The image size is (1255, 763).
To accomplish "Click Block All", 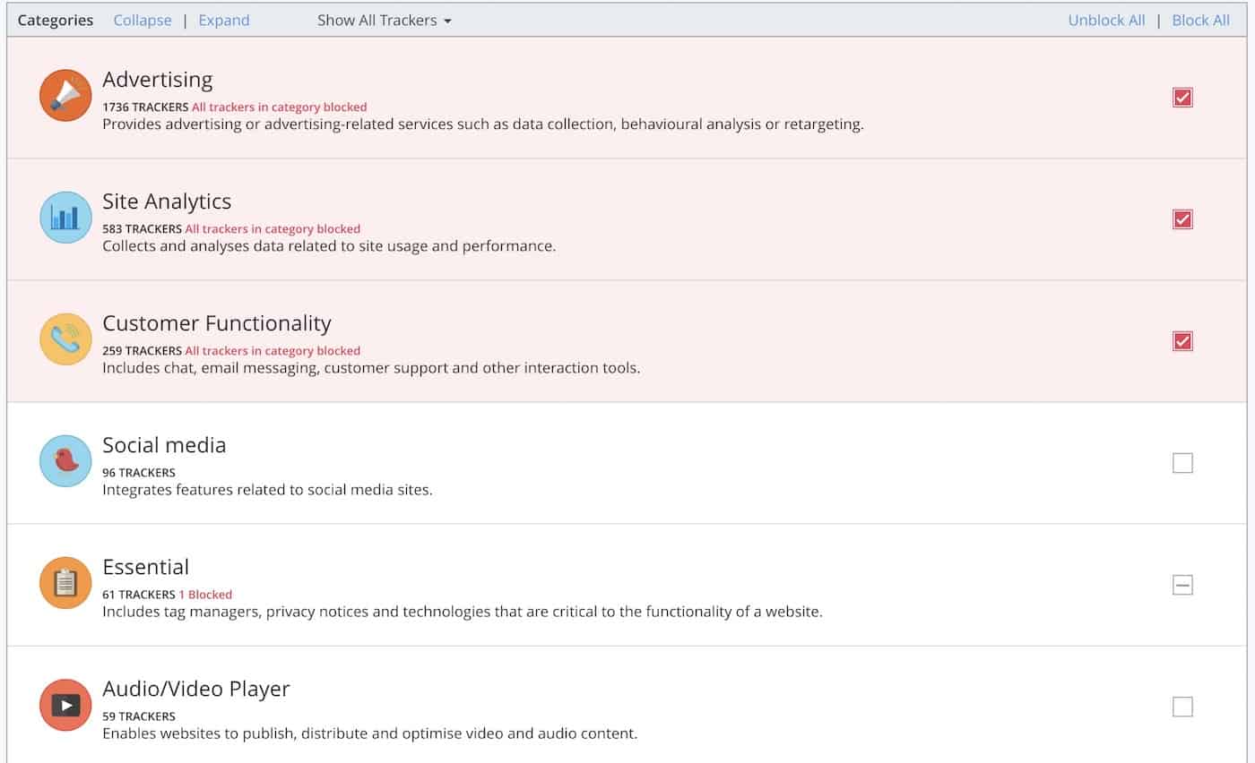I will pos(1201,20).
